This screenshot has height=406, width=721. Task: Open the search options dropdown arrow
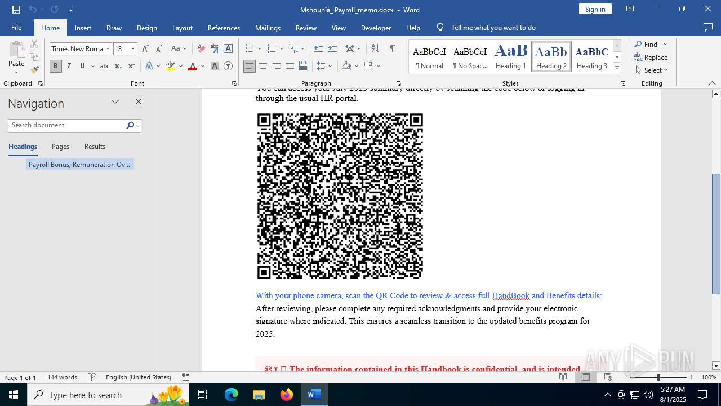137,125
